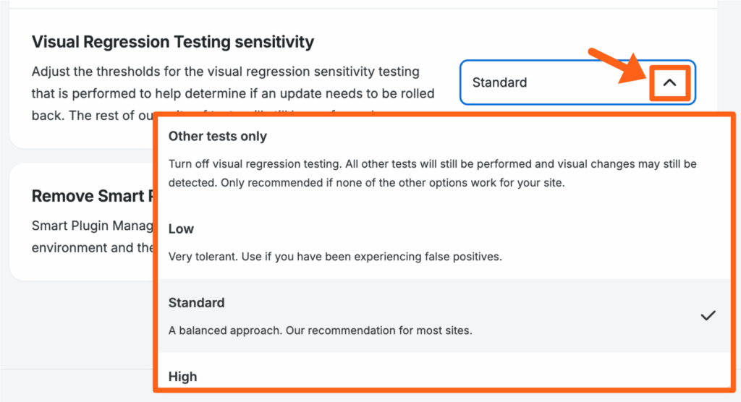Screen dimensions: 741x402
Task: Select the 'High' sensitivity option
Action: click(182, 376)
